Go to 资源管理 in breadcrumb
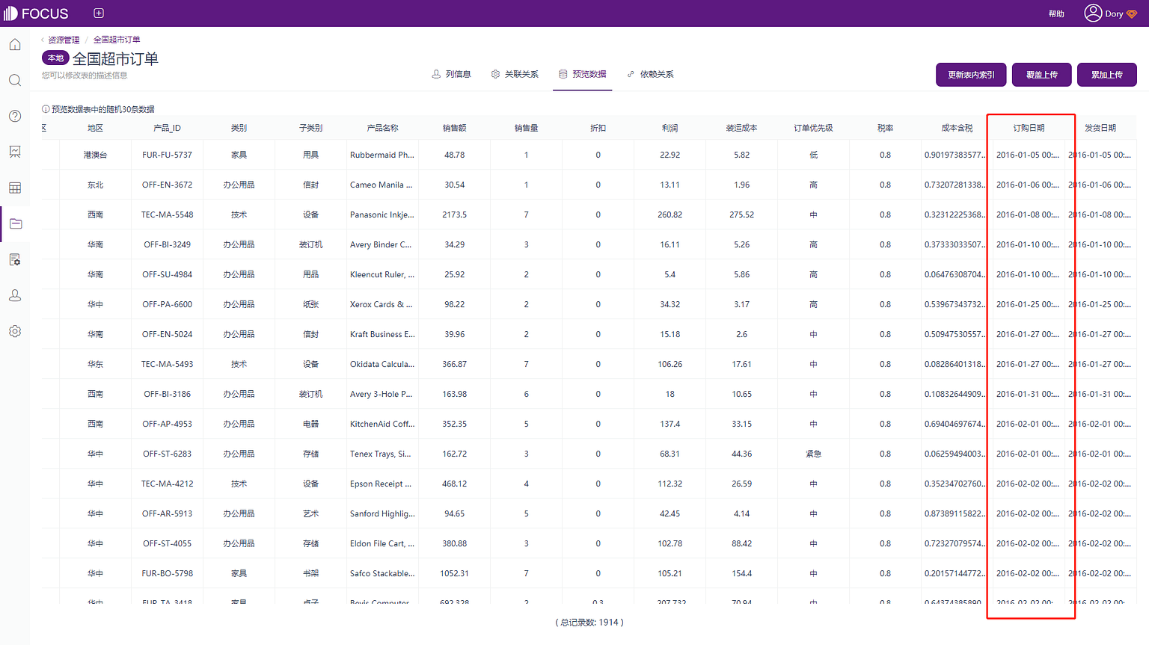This screenshot has width=1149, height=645. [64, 40]
